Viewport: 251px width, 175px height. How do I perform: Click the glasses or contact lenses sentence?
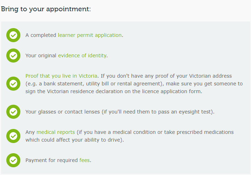(x=120, y=112)
